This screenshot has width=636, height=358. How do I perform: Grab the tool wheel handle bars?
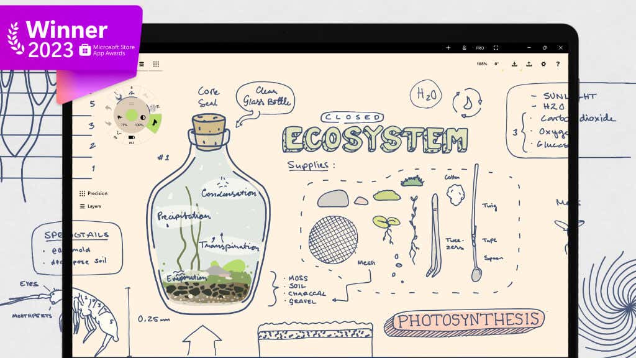132,104
